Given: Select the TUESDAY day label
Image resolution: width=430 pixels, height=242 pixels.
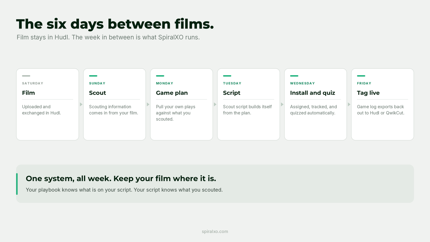Looking at the screenshot, I should (x=232, y=83).
